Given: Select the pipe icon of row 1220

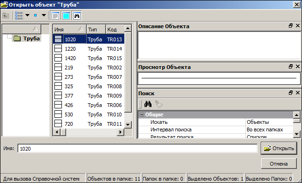Looking at the screenshot, I should (x=58, y=48).
